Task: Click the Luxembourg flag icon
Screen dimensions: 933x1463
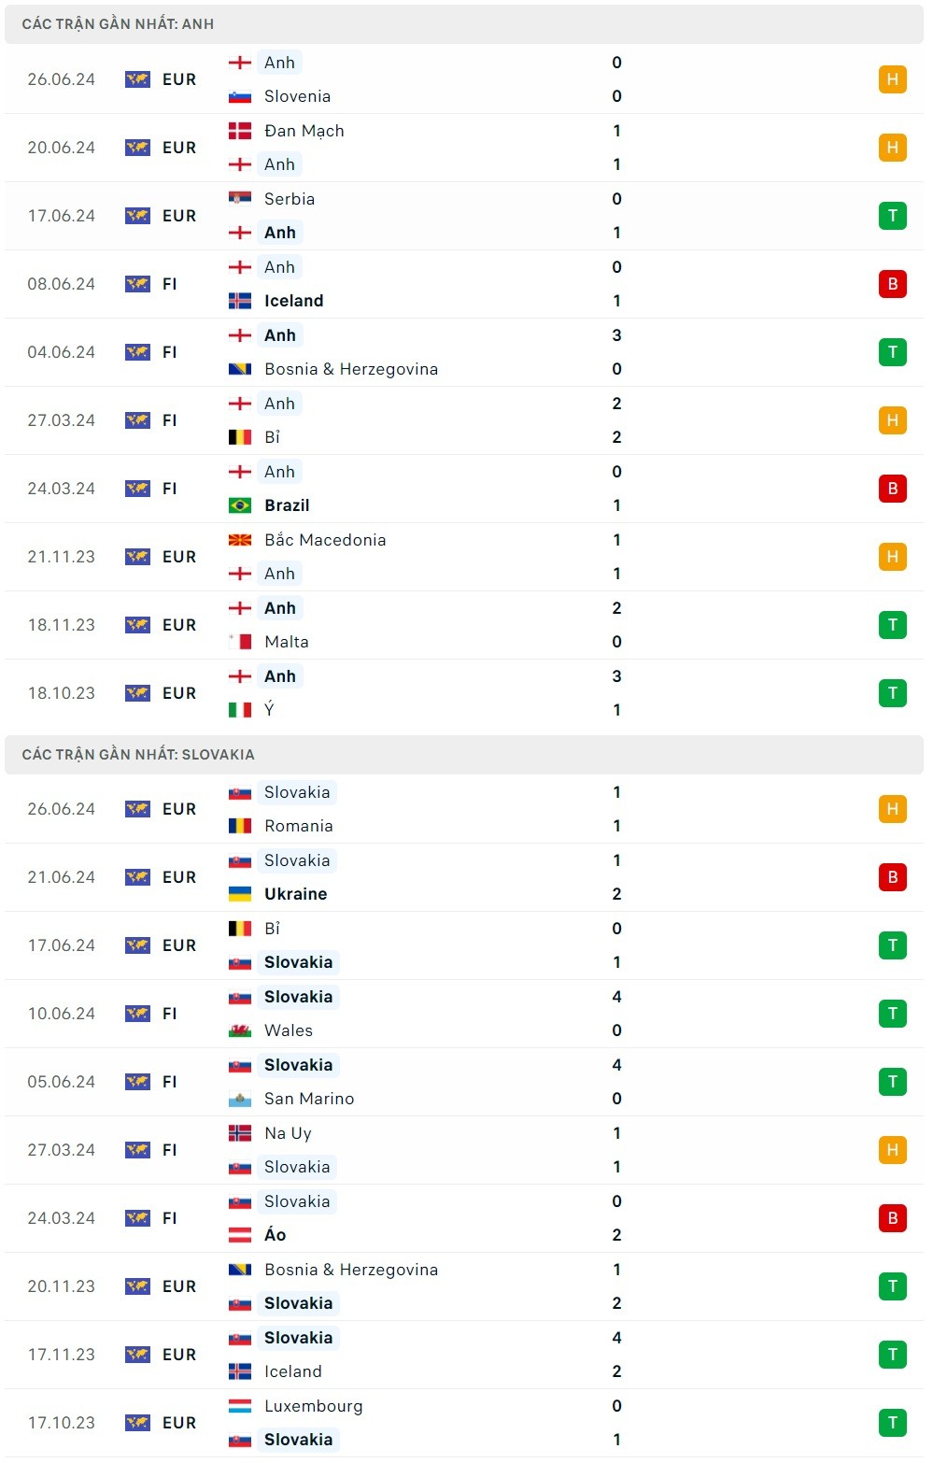Action: click(x=240, y=1406)
